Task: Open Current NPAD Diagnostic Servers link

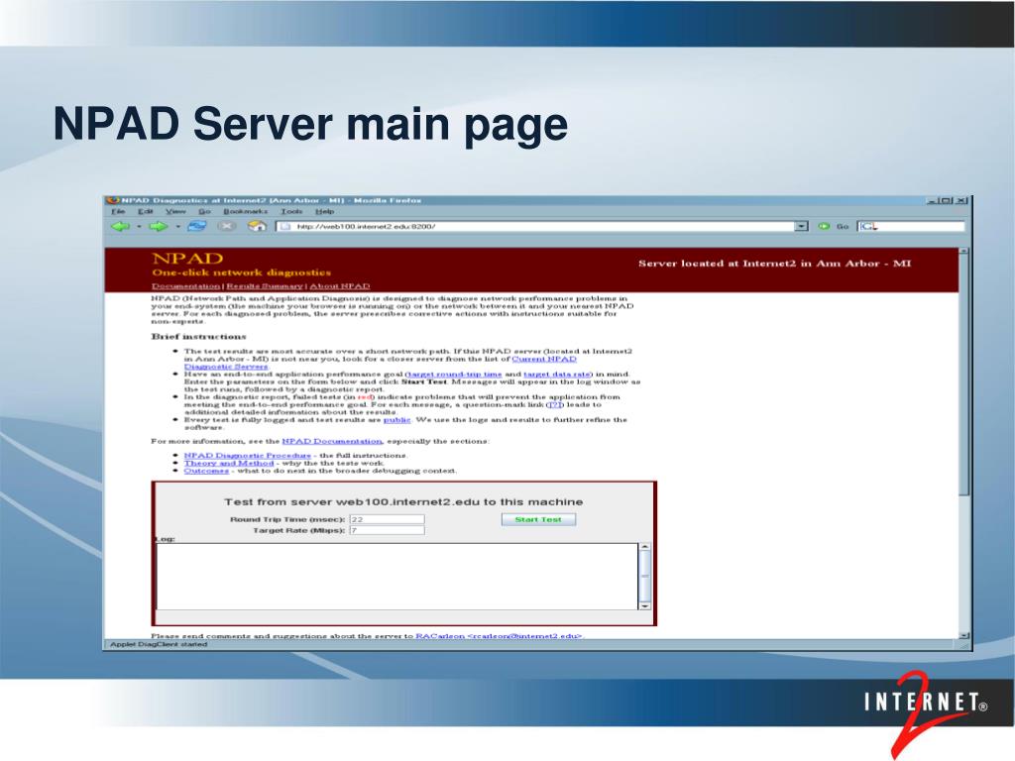Action: coord(544,359)
